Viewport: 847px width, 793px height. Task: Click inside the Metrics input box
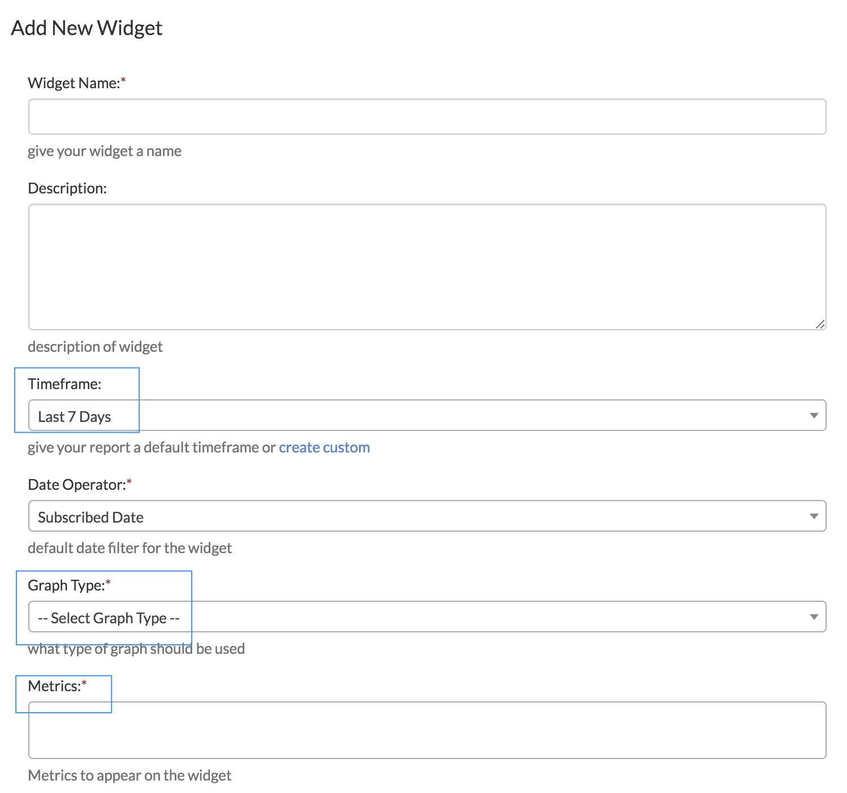(427, 730)
